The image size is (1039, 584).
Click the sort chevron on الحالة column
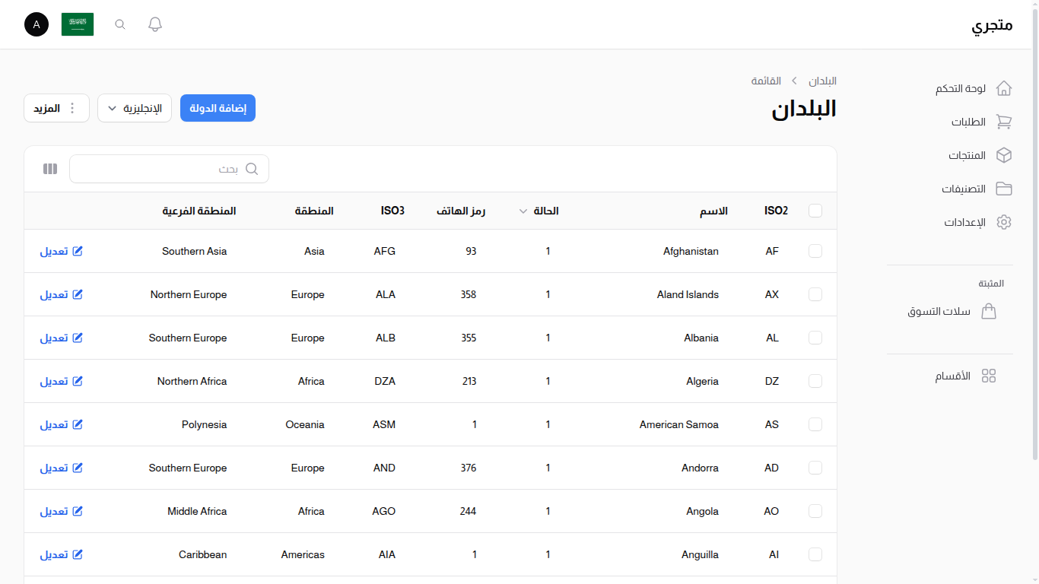523,211
